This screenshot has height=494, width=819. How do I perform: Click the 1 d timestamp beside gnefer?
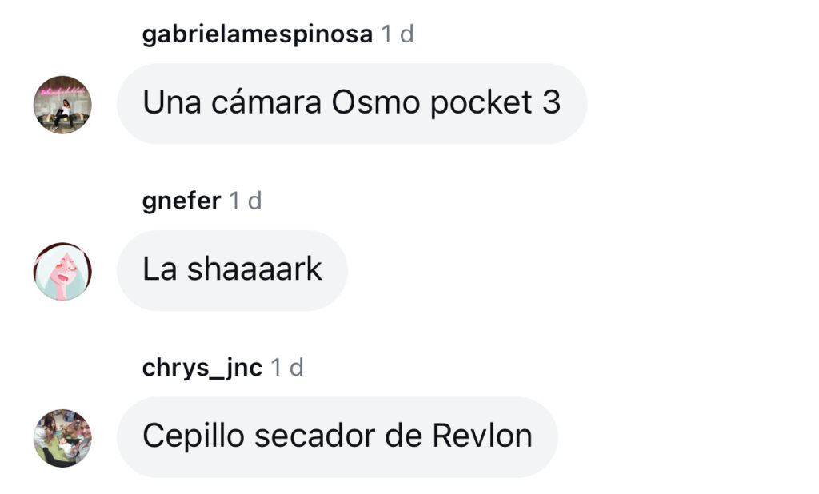click(246, 201)
